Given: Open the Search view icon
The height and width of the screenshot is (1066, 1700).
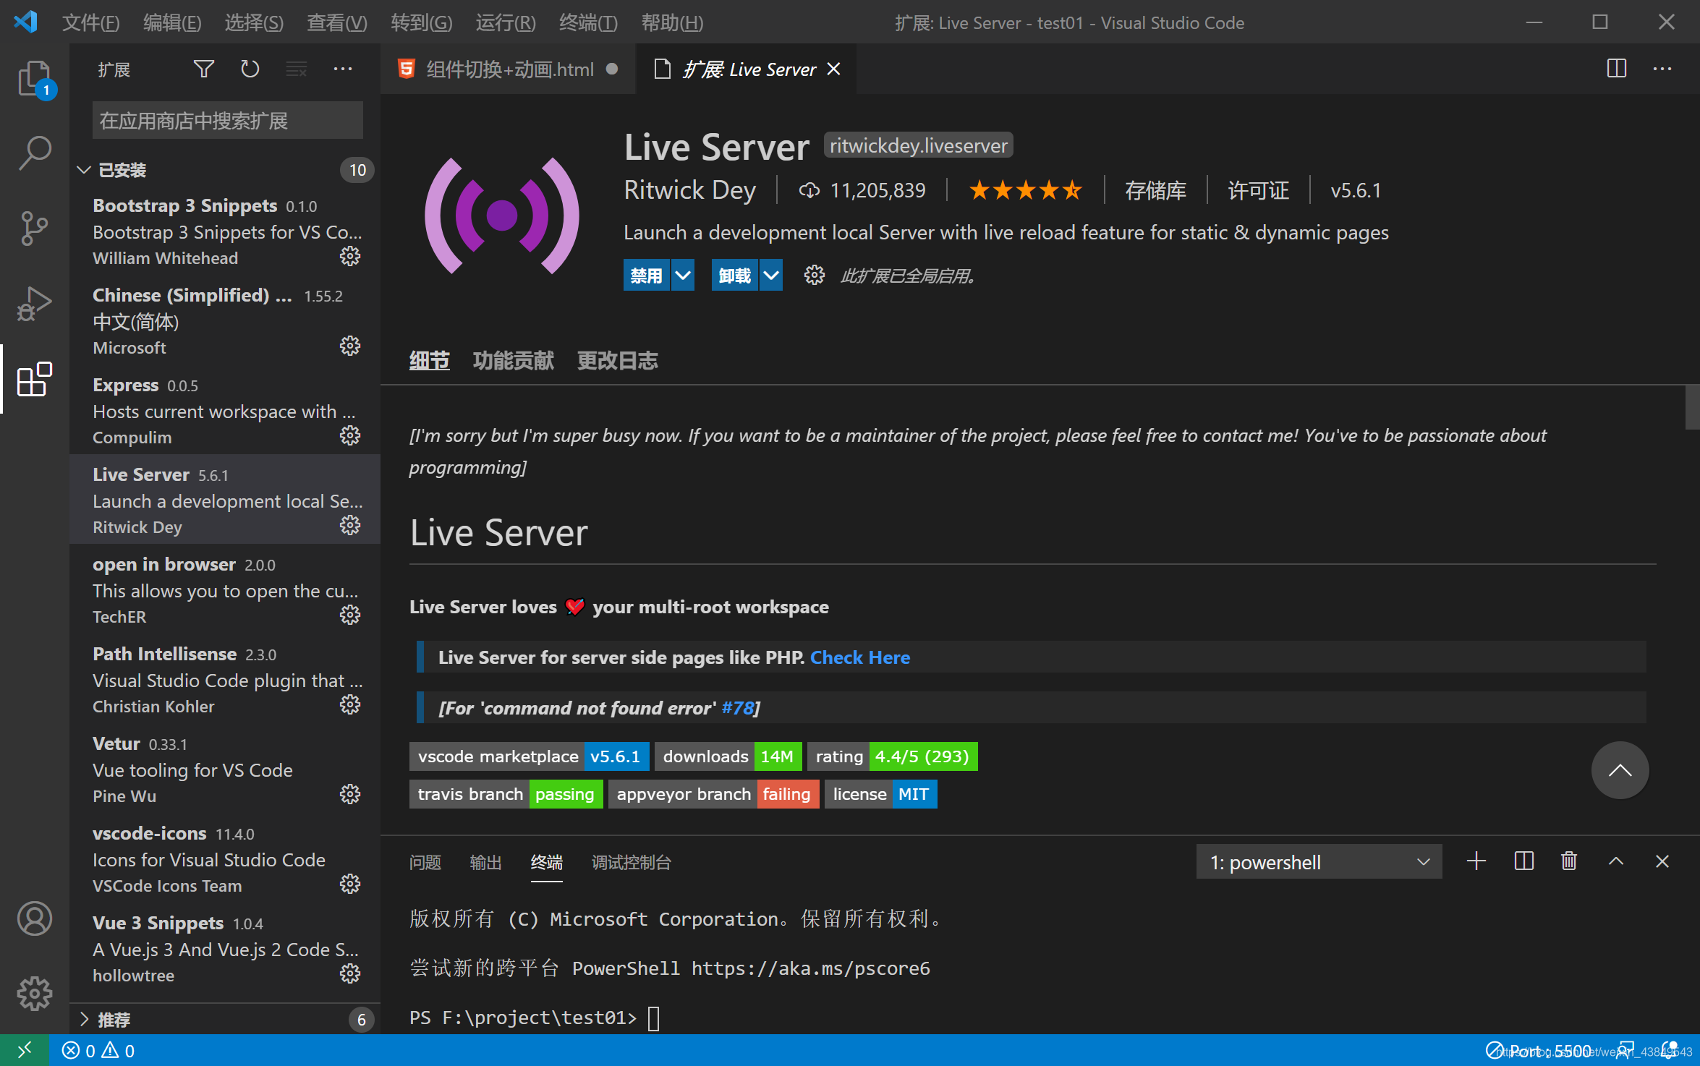Looking at the screenshot, I should click(34, 153).
